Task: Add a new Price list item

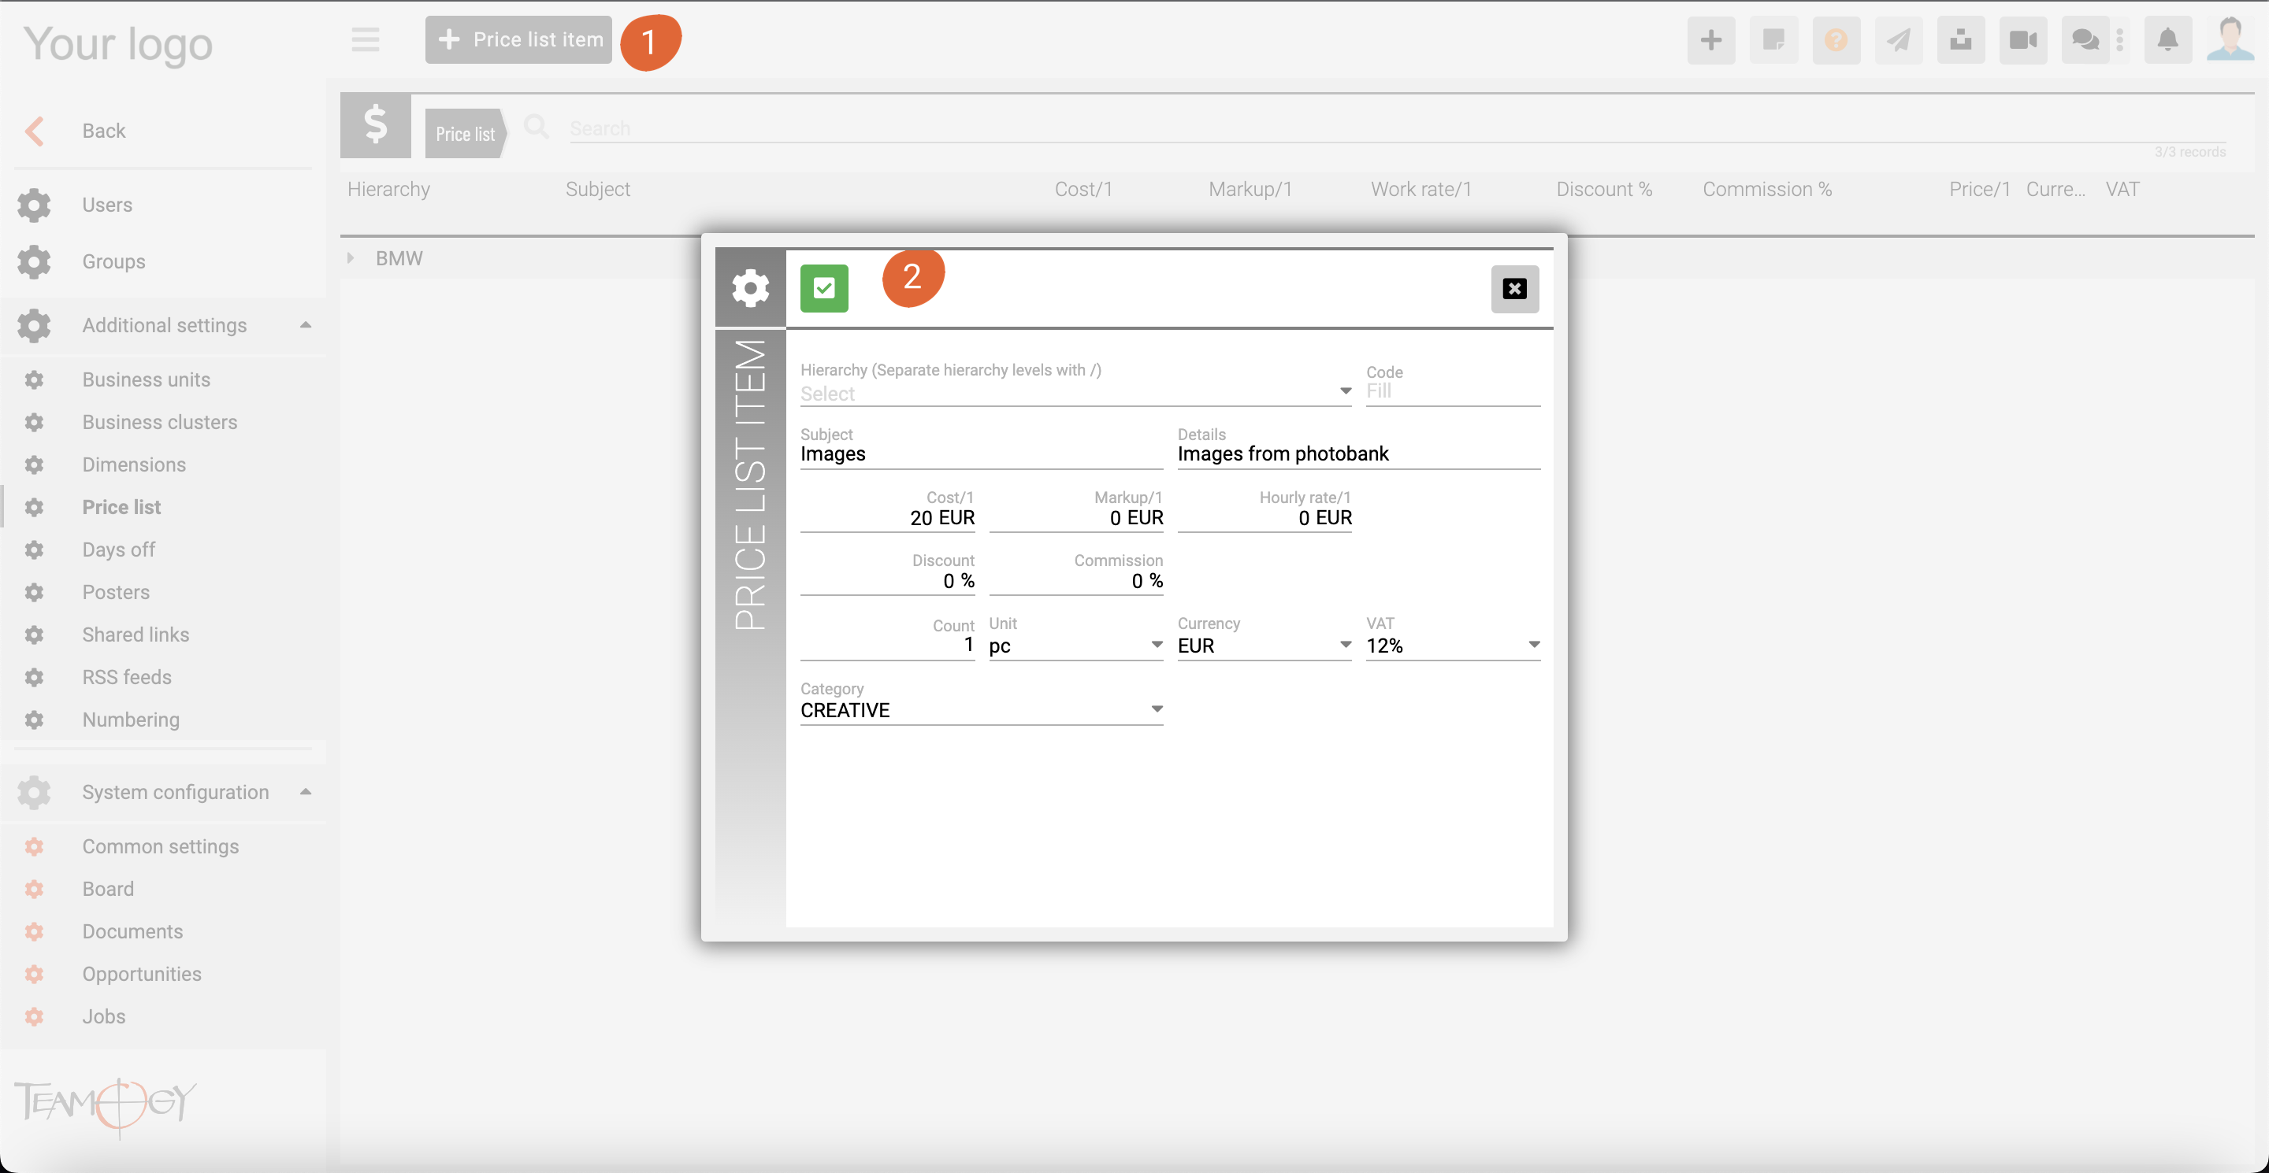Action: click(519, 39)
